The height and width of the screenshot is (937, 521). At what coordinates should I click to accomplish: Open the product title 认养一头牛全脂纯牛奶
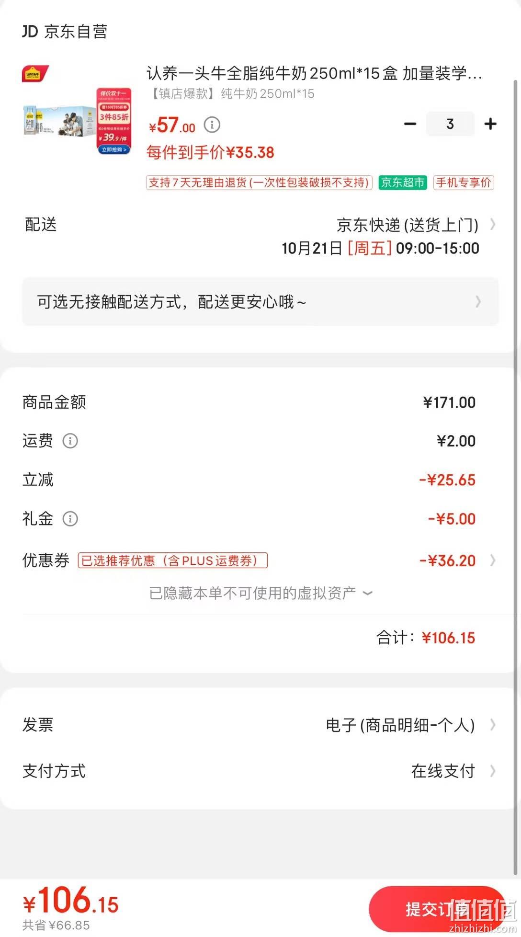coord(314,73)
